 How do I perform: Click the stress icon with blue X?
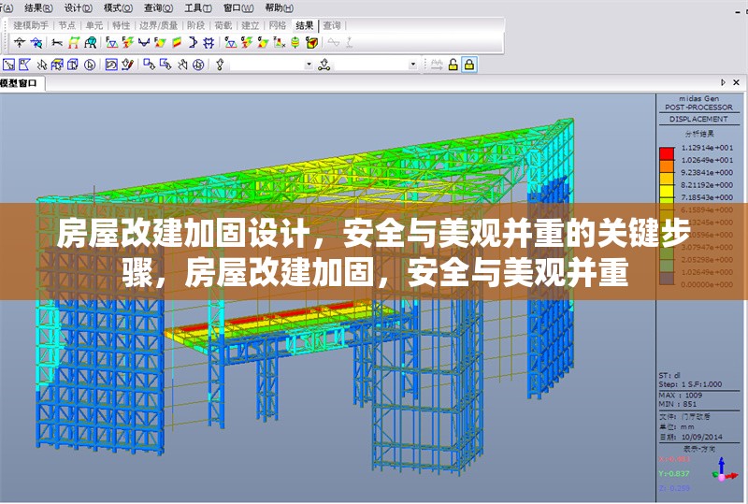279,42
